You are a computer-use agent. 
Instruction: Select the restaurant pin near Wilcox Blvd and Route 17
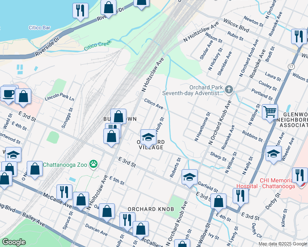[x=299, y=37]
